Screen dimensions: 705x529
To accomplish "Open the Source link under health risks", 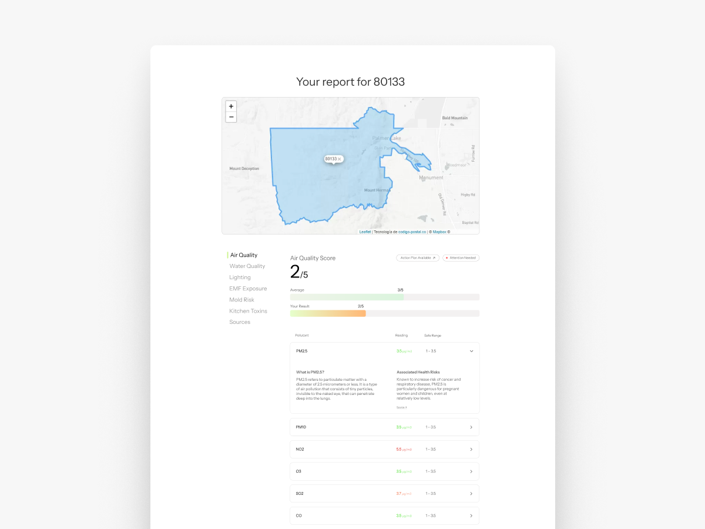I will [402, 407].
